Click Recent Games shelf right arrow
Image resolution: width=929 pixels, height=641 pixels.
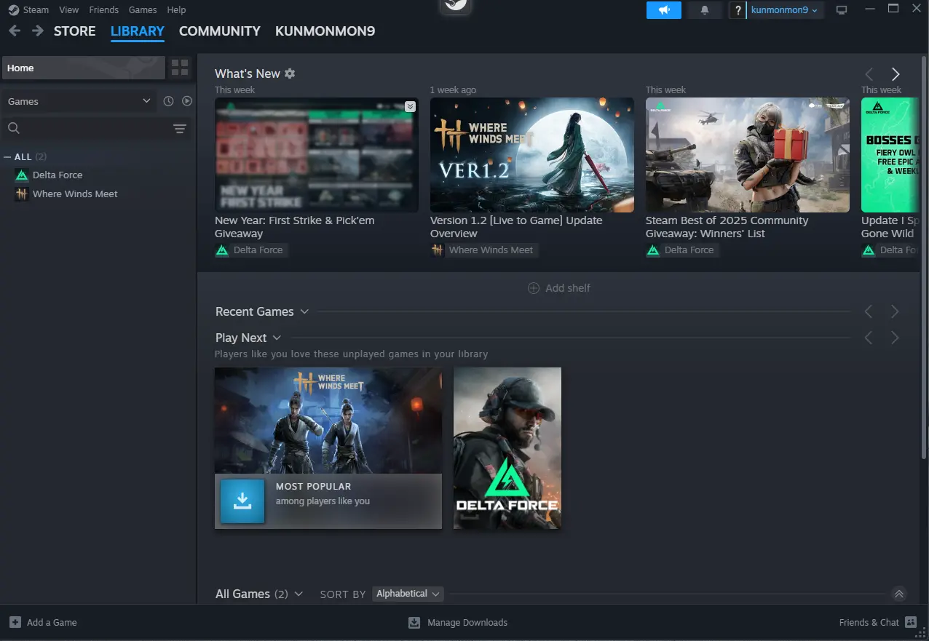[x=895, y=311]
